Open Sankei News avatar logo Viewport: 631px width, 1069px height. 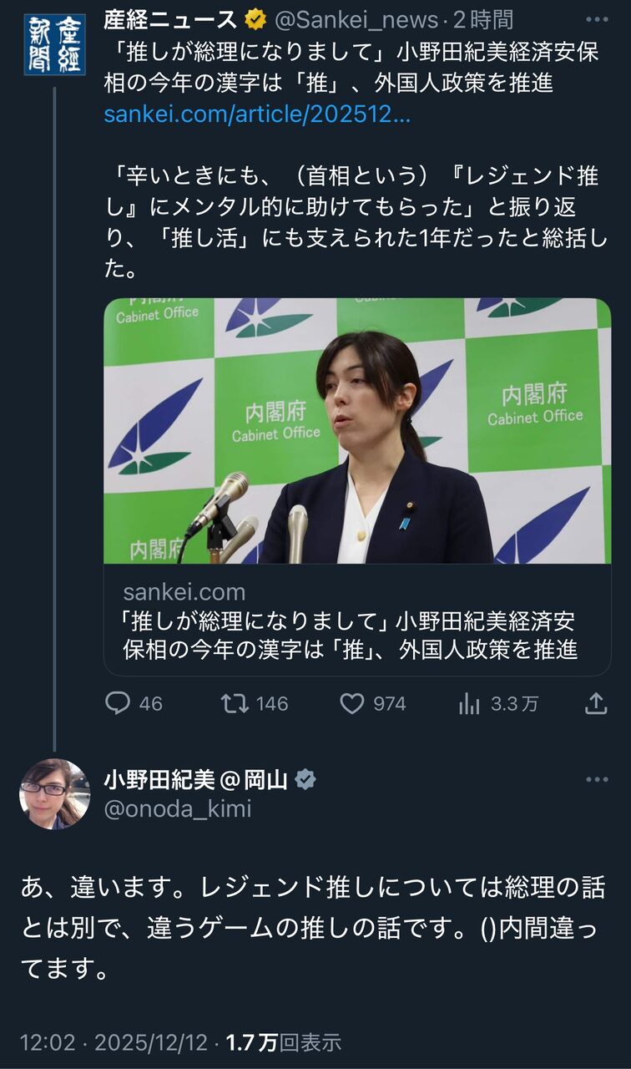54,44
